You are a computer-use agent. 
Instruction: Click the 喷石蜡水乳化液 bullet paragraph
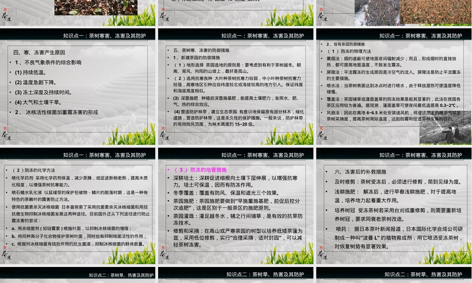pos(79,196)
